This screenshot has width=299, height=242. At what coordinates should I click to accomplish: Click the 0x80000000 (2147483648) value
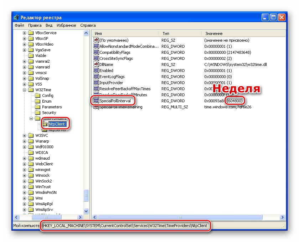click(227, 52)
